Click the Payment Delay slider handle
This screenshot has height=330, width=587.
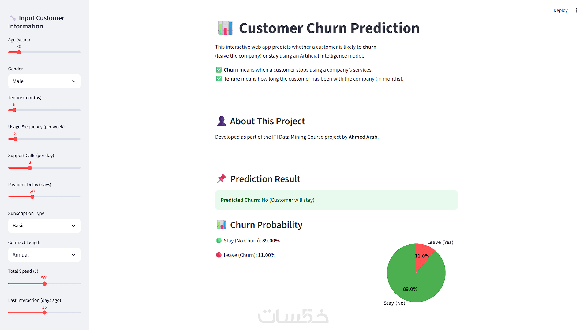pos(32,197)
